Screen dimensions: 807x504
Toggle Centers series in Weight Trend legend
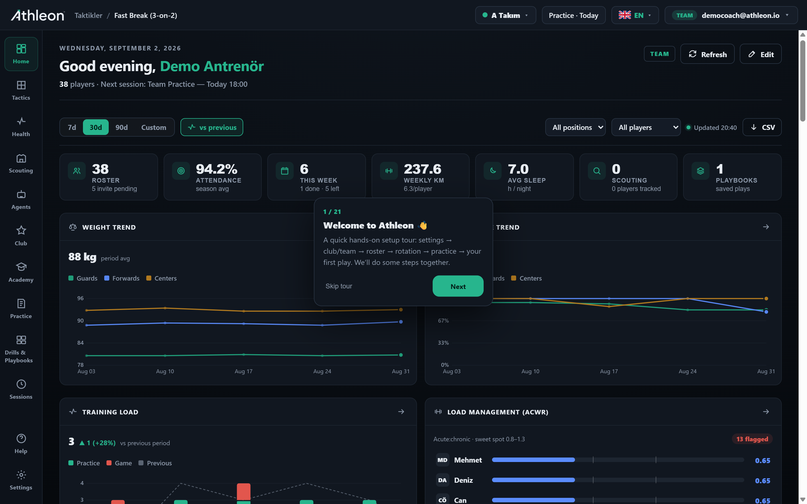[161, 278]
